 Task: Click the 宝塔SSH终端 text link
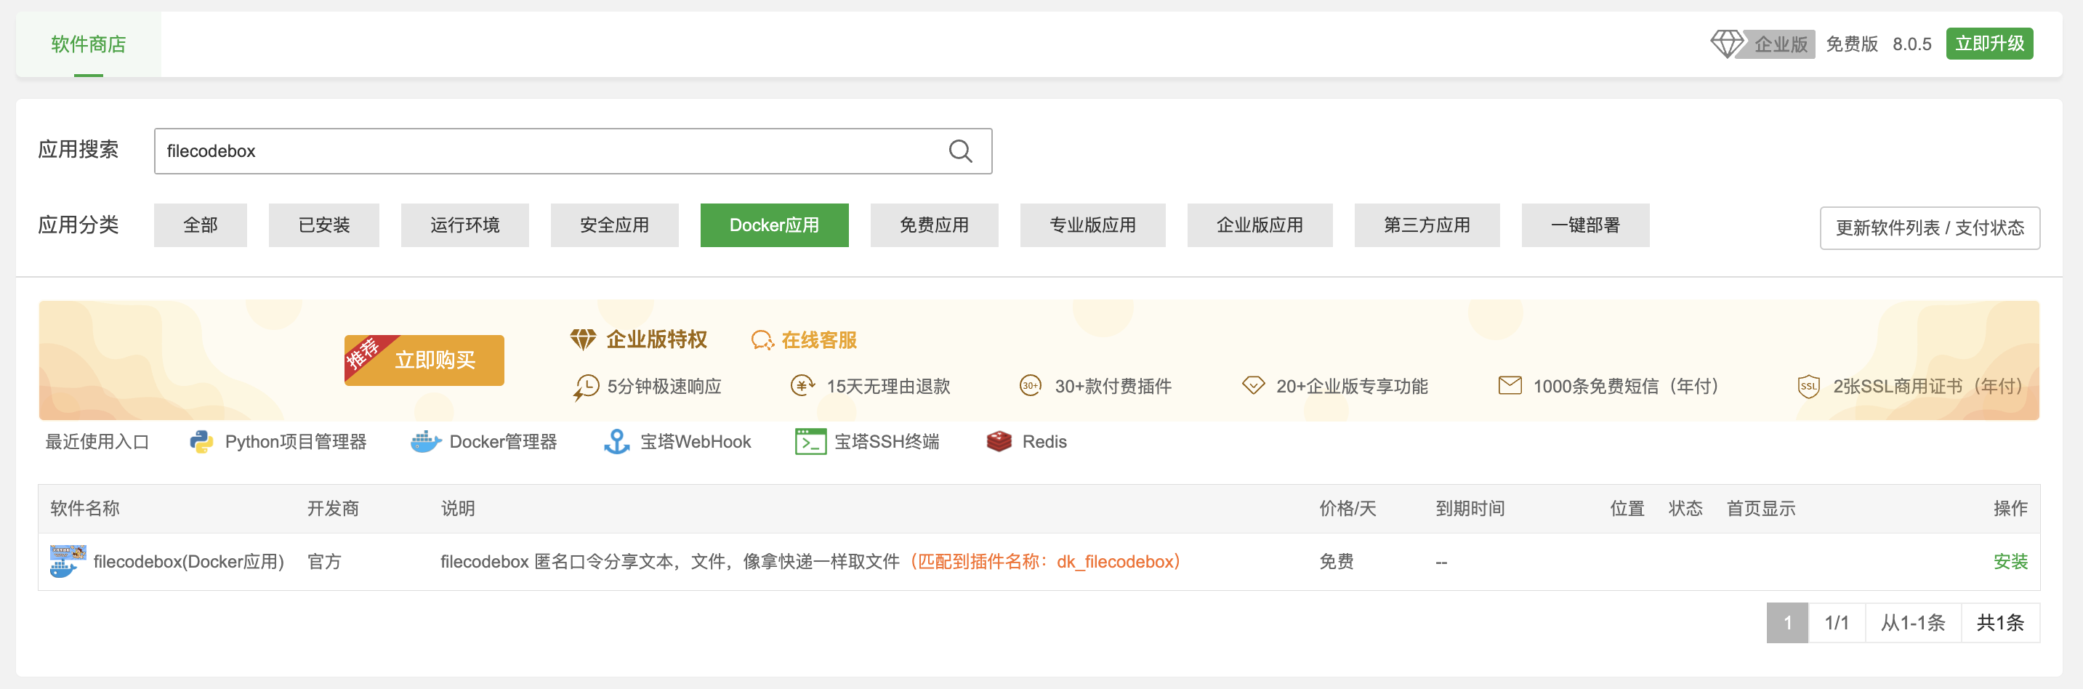click(x=887, y=442)
